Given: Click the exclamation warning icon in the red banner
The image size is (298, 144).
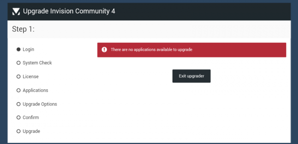Looking at the screenshot, I should click(104, 50).
